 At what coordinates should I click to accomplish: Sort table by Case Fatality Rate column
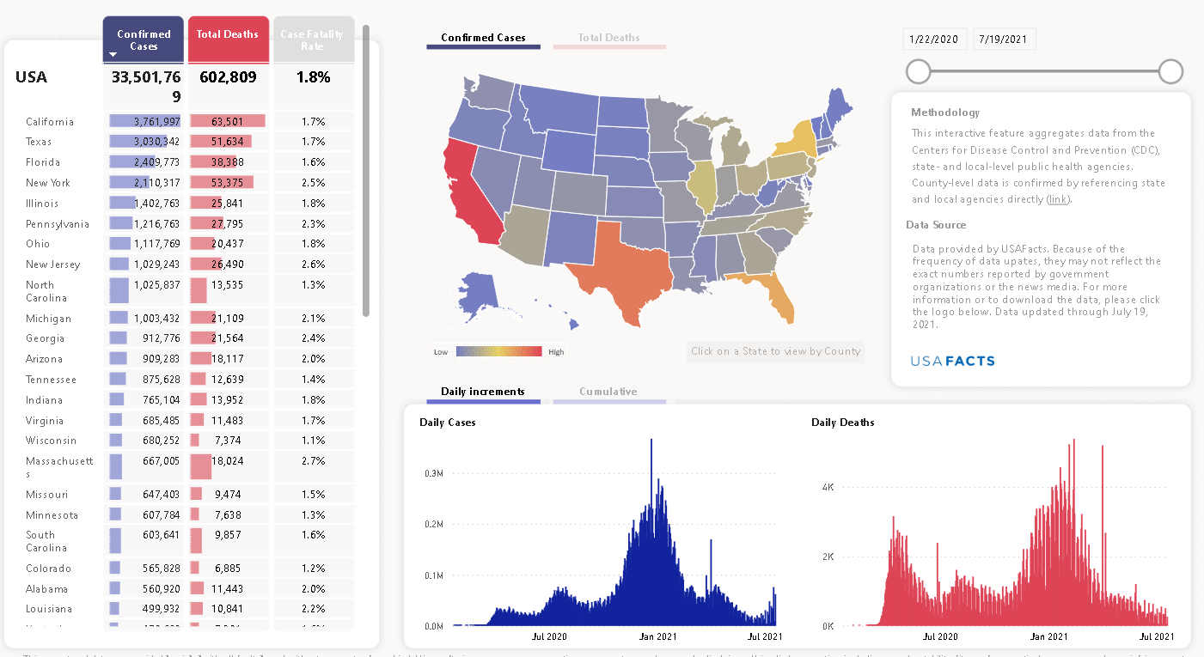pos(311,40)
